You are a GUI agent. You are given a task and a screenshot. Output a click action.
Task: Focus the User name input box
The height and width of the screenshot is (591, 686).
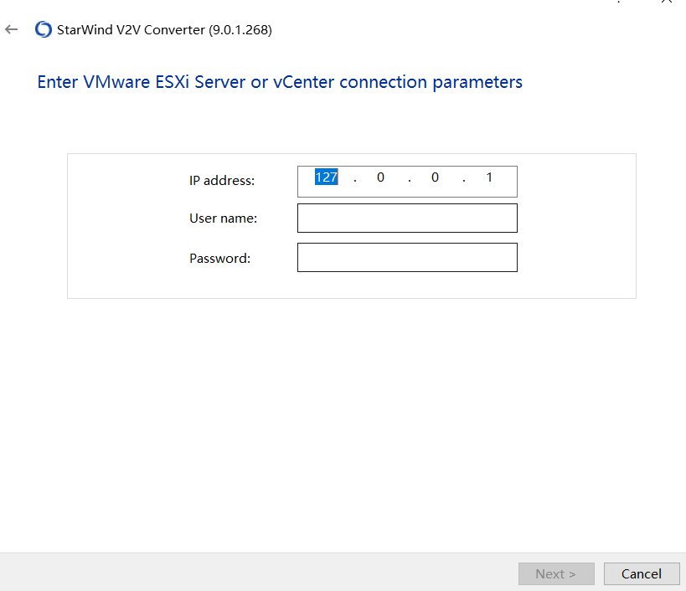(x=407, y=218)
